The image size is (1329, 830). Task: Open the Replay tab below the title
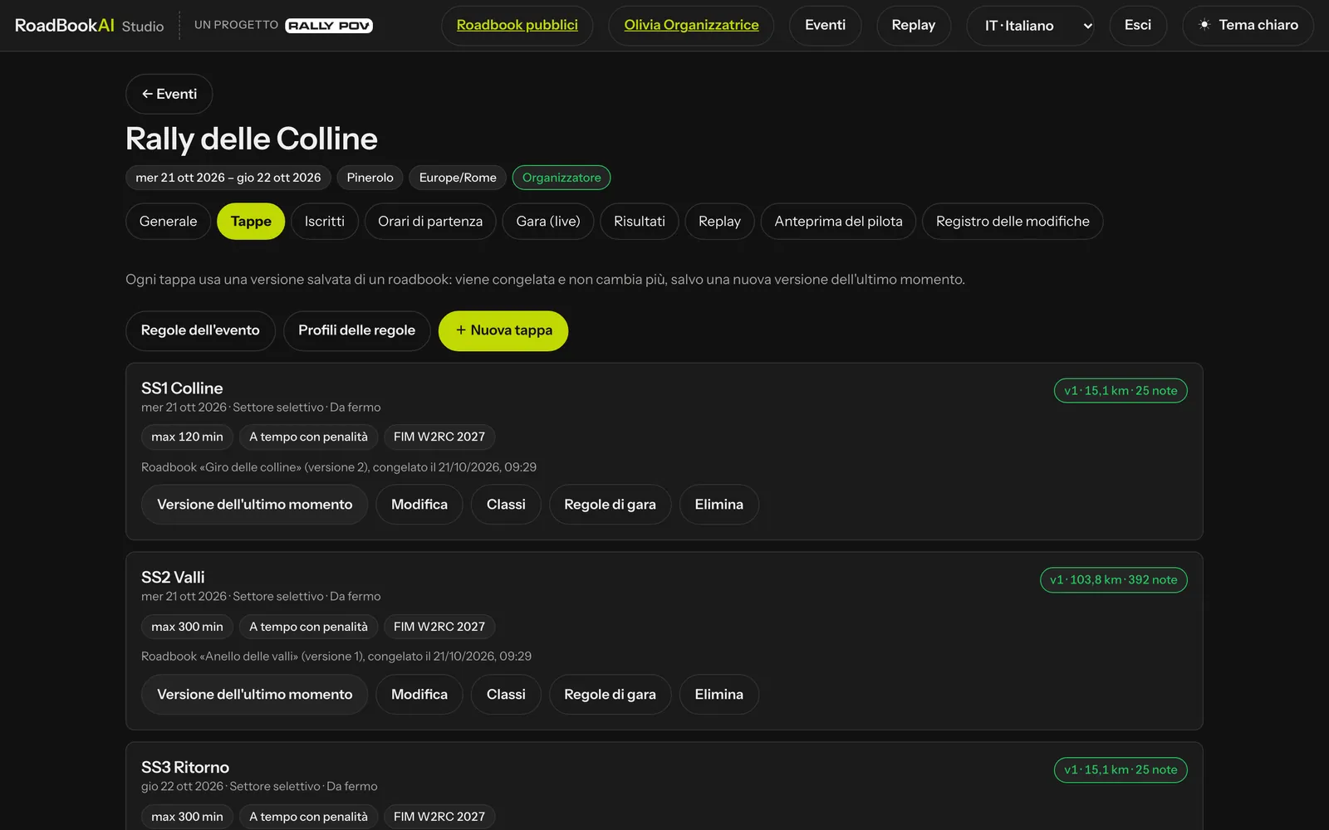coord(719,222)
